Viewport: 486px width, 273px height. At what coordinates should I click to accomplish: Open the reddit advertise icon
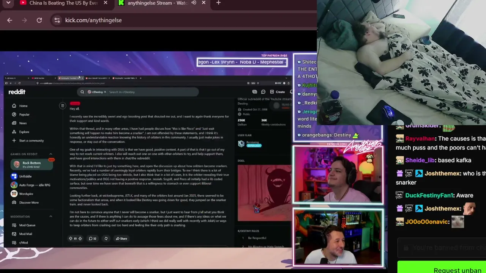(254, 92)
